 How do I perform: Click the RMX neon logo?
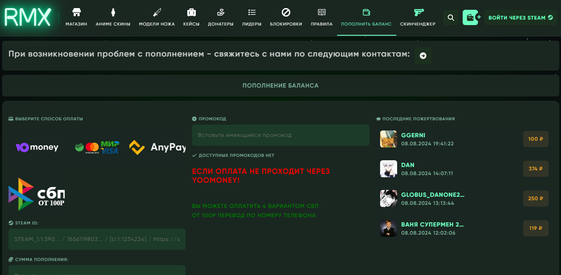click(28, 18)
